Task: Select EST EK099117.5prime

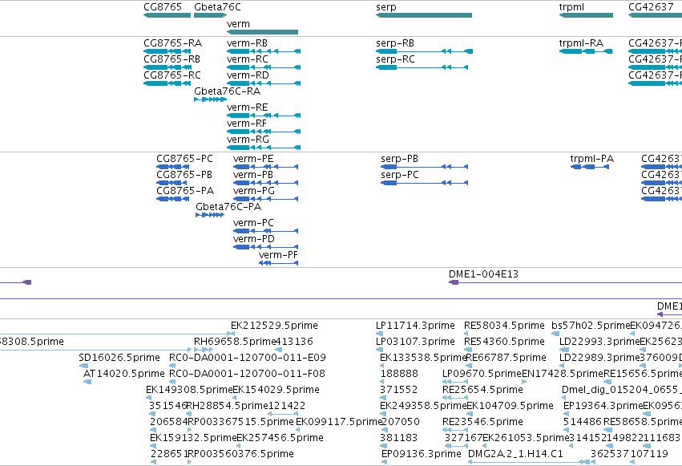Action: (339, 422)
